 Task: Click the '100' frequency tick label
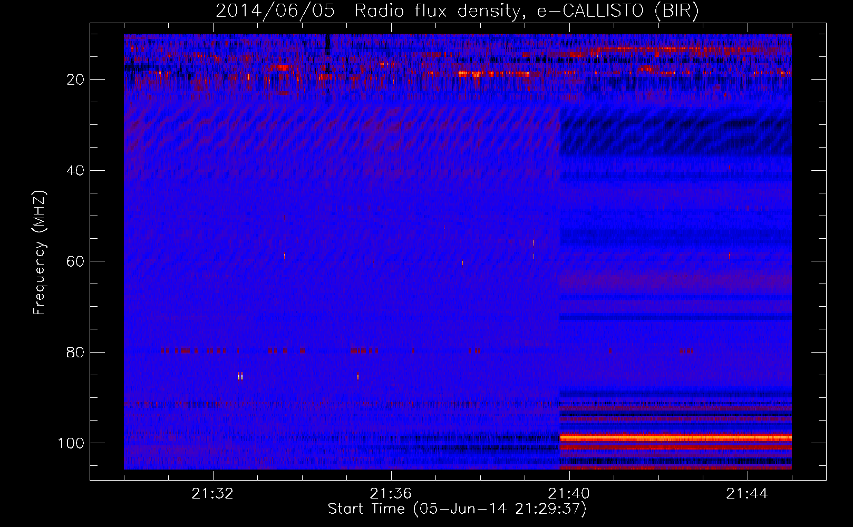71,443
